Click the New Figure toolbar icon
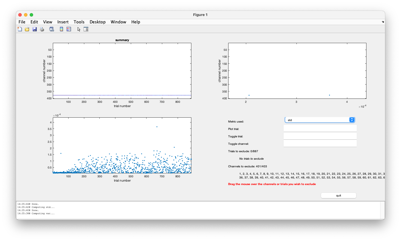 click(20, 29)
